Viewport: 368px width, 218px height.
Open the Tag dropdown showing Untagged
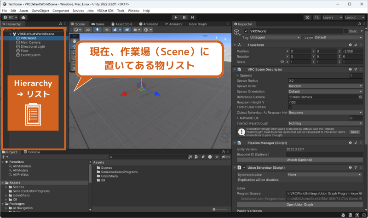(x=275, y=38)
